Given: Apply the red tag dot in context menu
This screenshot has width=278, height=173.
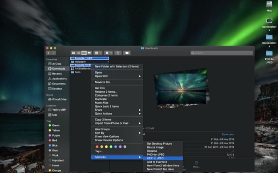Looking at the screenshot, I should (97, 146).
